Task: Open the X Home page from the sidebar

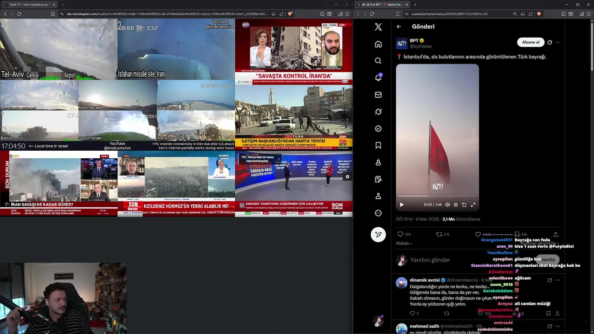Action: pos(378,44)
